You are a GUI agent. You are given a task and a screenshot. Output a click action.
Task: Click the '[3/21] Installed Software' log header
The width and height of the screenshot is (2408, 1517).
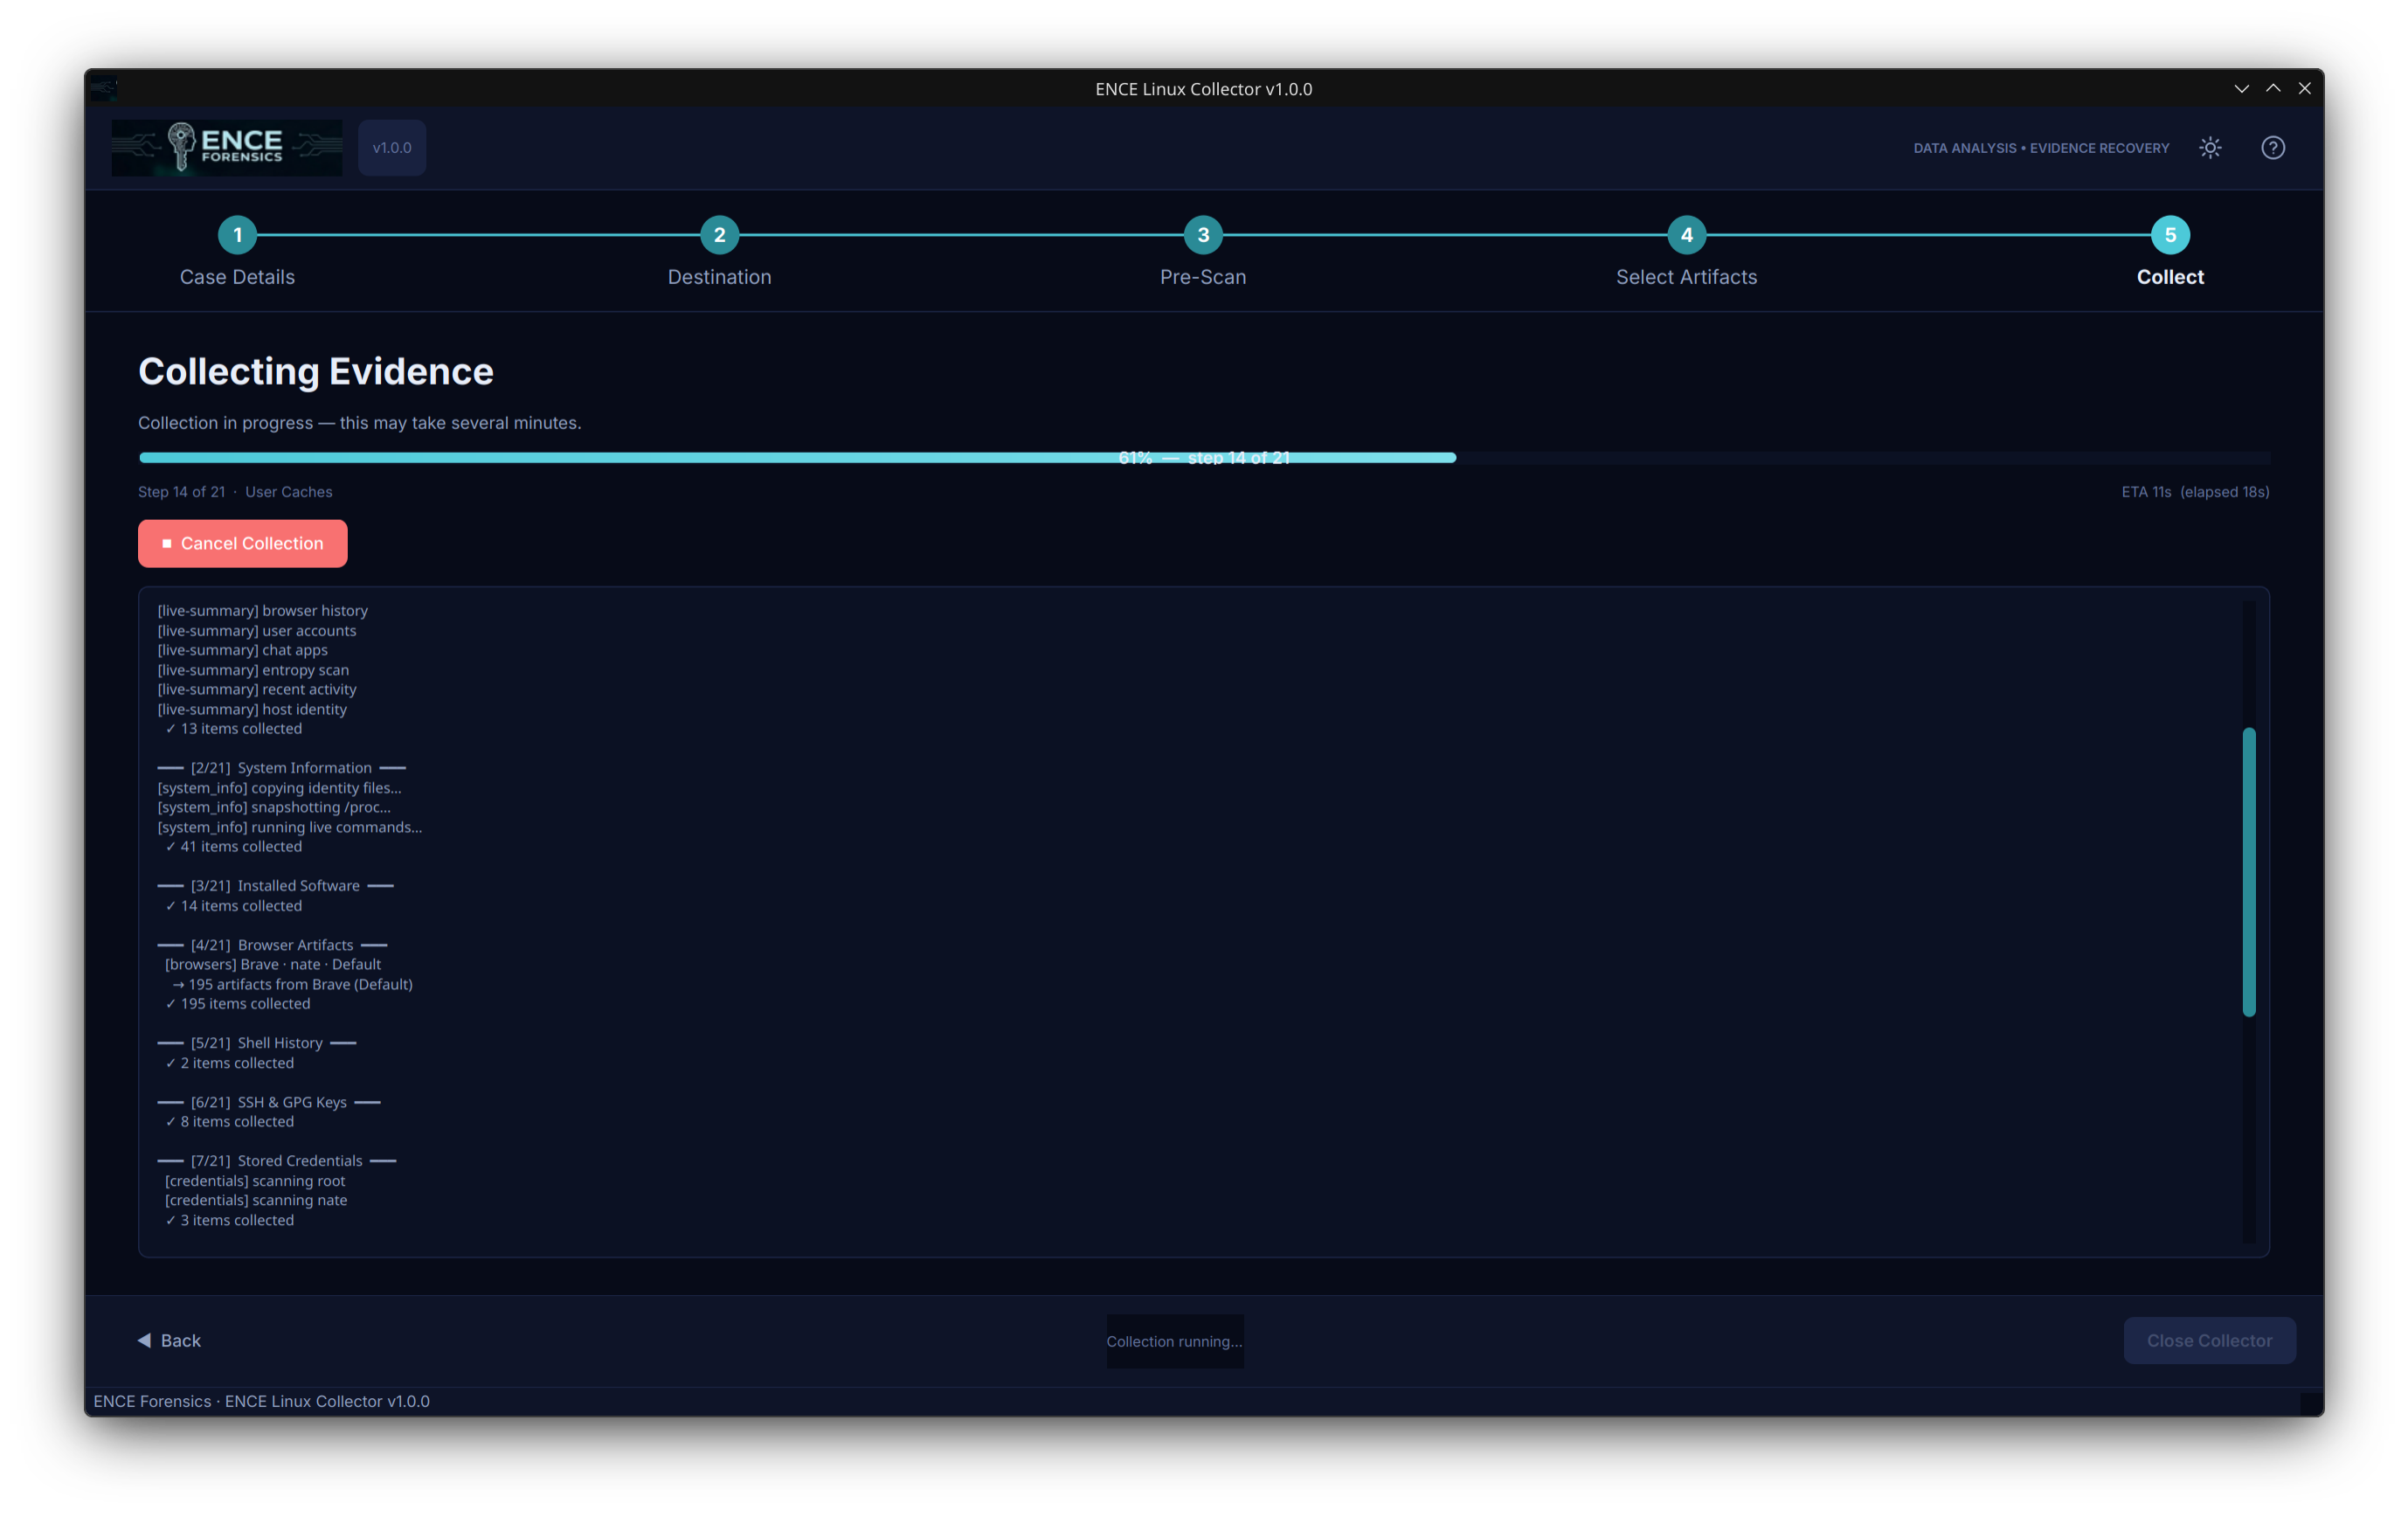pos(275,886)
